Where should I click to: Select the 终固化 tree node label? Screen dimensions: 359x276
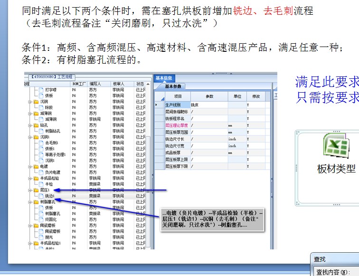click(51, 219)
